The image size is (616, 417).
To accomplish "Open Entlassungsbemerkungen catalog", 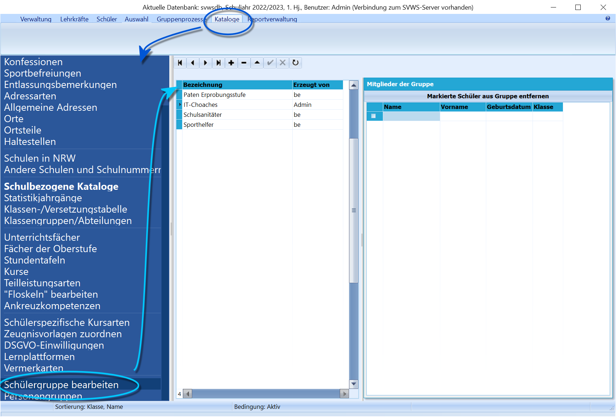I will point(60,85).
